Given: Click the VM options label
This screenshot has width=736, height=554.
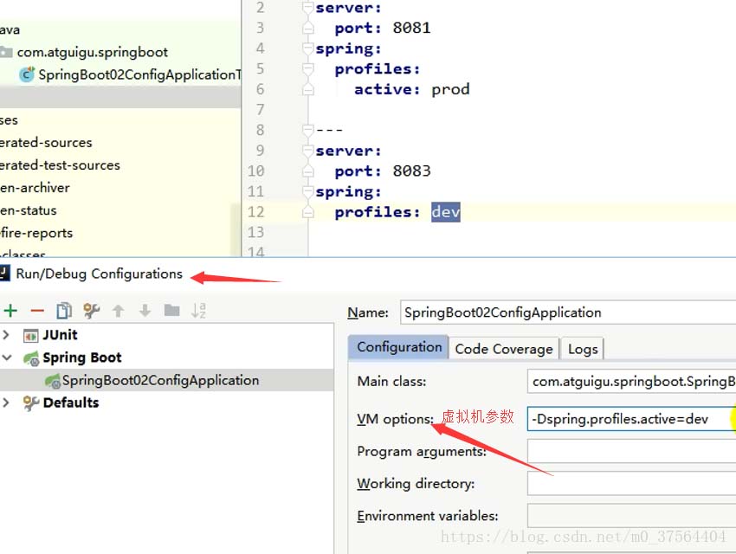Looking at the screenshot, I should point(395,419).
